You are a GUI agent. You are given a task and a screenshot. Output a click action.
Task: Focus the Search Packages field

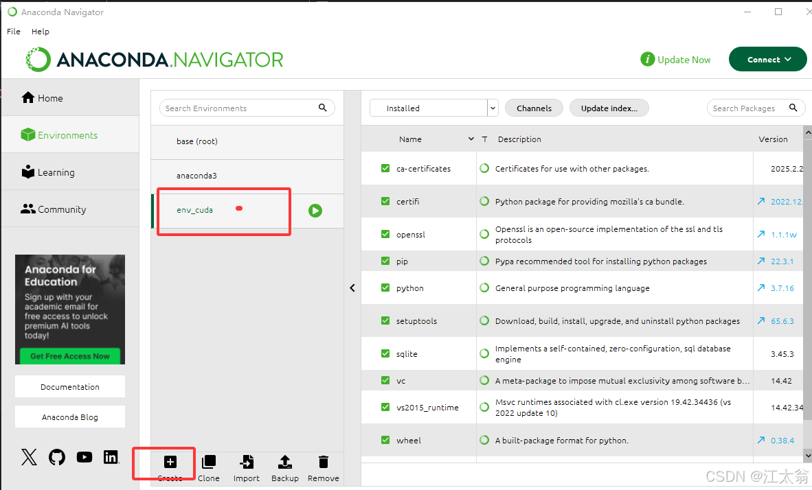[x=756, y=108]
